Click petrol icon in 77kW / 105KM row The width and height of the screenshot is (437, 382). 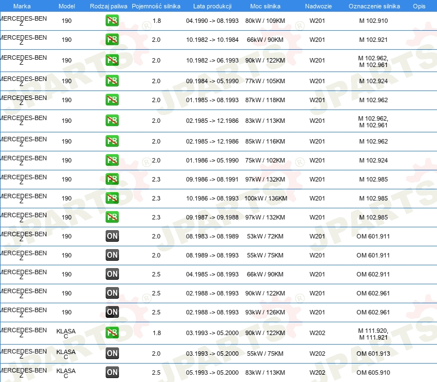[112, 81]
